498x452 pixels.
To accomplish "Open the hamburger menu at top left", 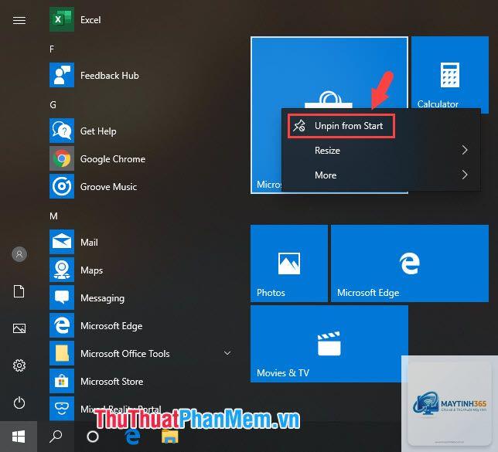I will tap(19, 20).
